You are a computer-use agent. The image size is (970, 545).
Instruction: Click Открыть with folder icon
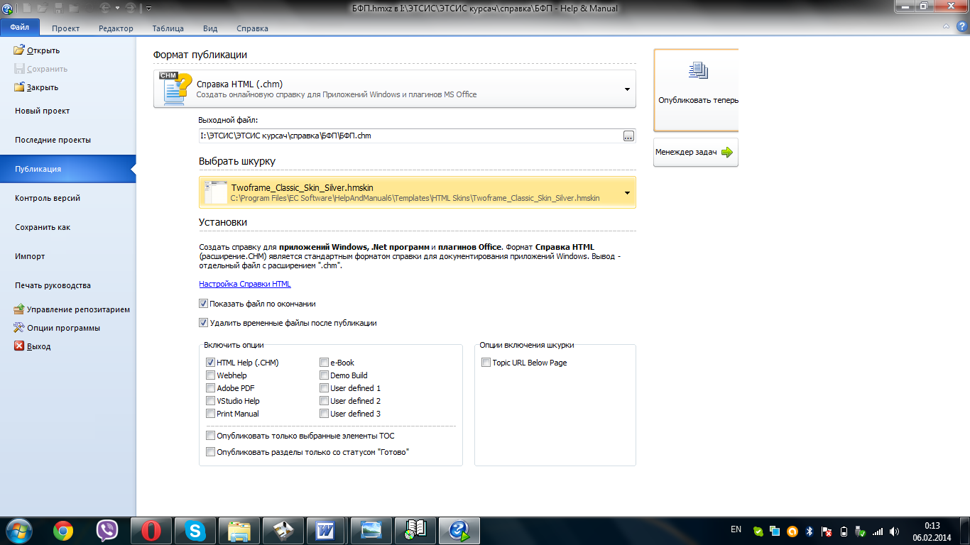[37, 50]
